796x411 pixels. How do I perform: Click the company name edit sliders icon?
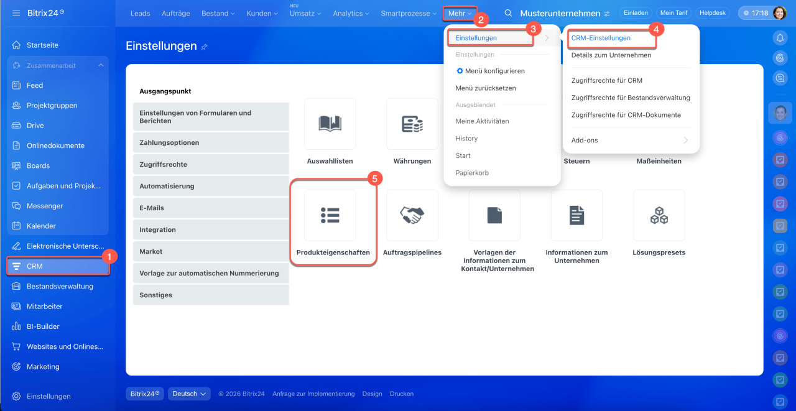click(607, 14)
